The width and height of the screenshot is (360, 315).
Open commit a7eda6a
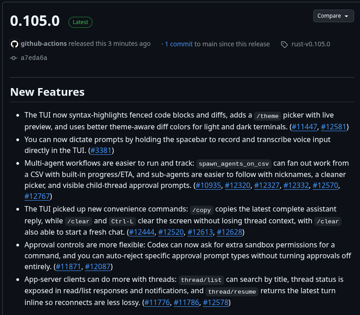pos(34,58)
